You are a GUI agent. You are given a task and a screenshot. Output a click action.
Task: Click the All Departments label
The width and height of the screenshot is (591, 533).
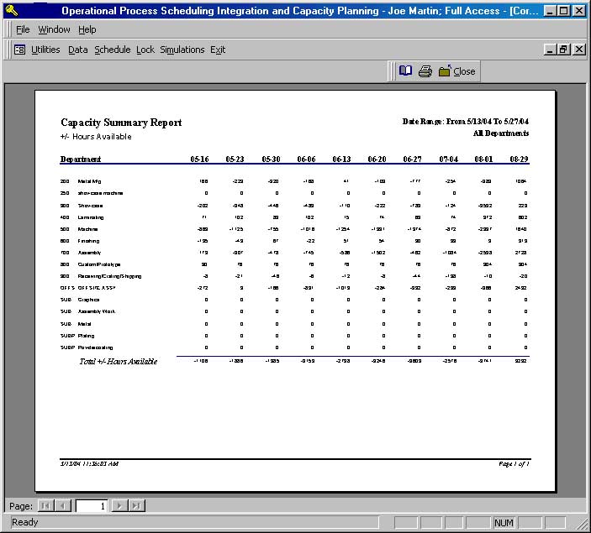pyautogui.click(x=501, y=133)
